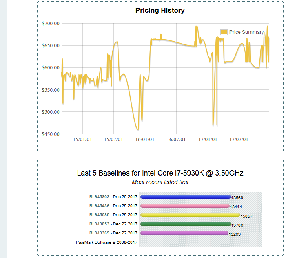286x258 pixels.
Task: Open baseline link BL945085
Action: (x=99, y=215)
